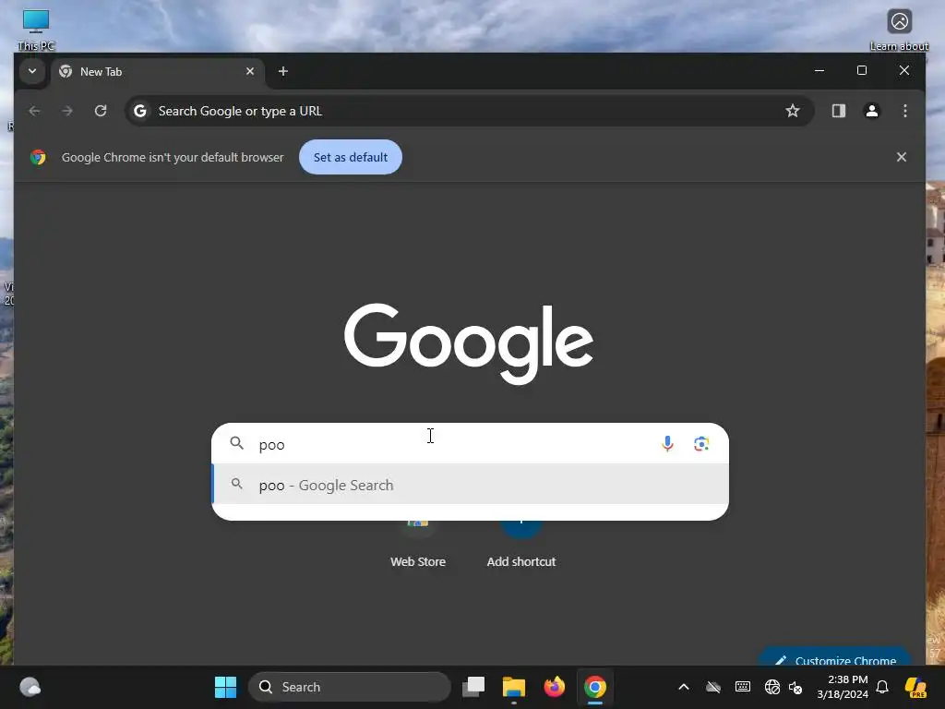
Task: Click the magnifier icon in the search box
Action: click(237, 443)
